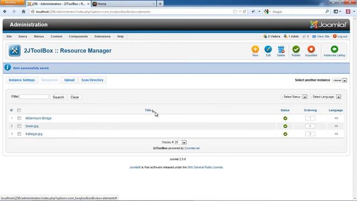Open the GNU General Public License link

(x=205, y=167)
